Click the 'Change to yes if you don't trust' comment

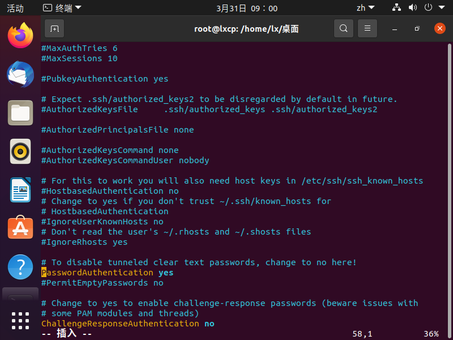coord(186,201)
